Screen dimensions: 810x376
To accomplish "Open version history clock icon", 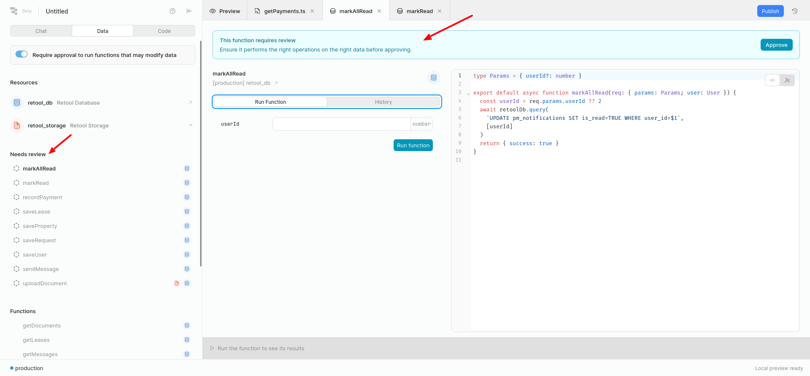I will coord(795,11).
